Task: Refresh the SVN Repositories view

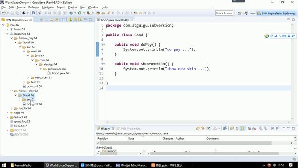Action: [57, 20]
